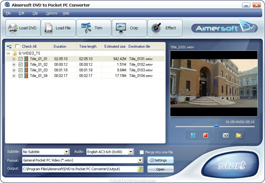This screenshot has width=265, height=183.
Task: Click the G:\VIDEO_TS folder icon
Action: coord(15,53)
